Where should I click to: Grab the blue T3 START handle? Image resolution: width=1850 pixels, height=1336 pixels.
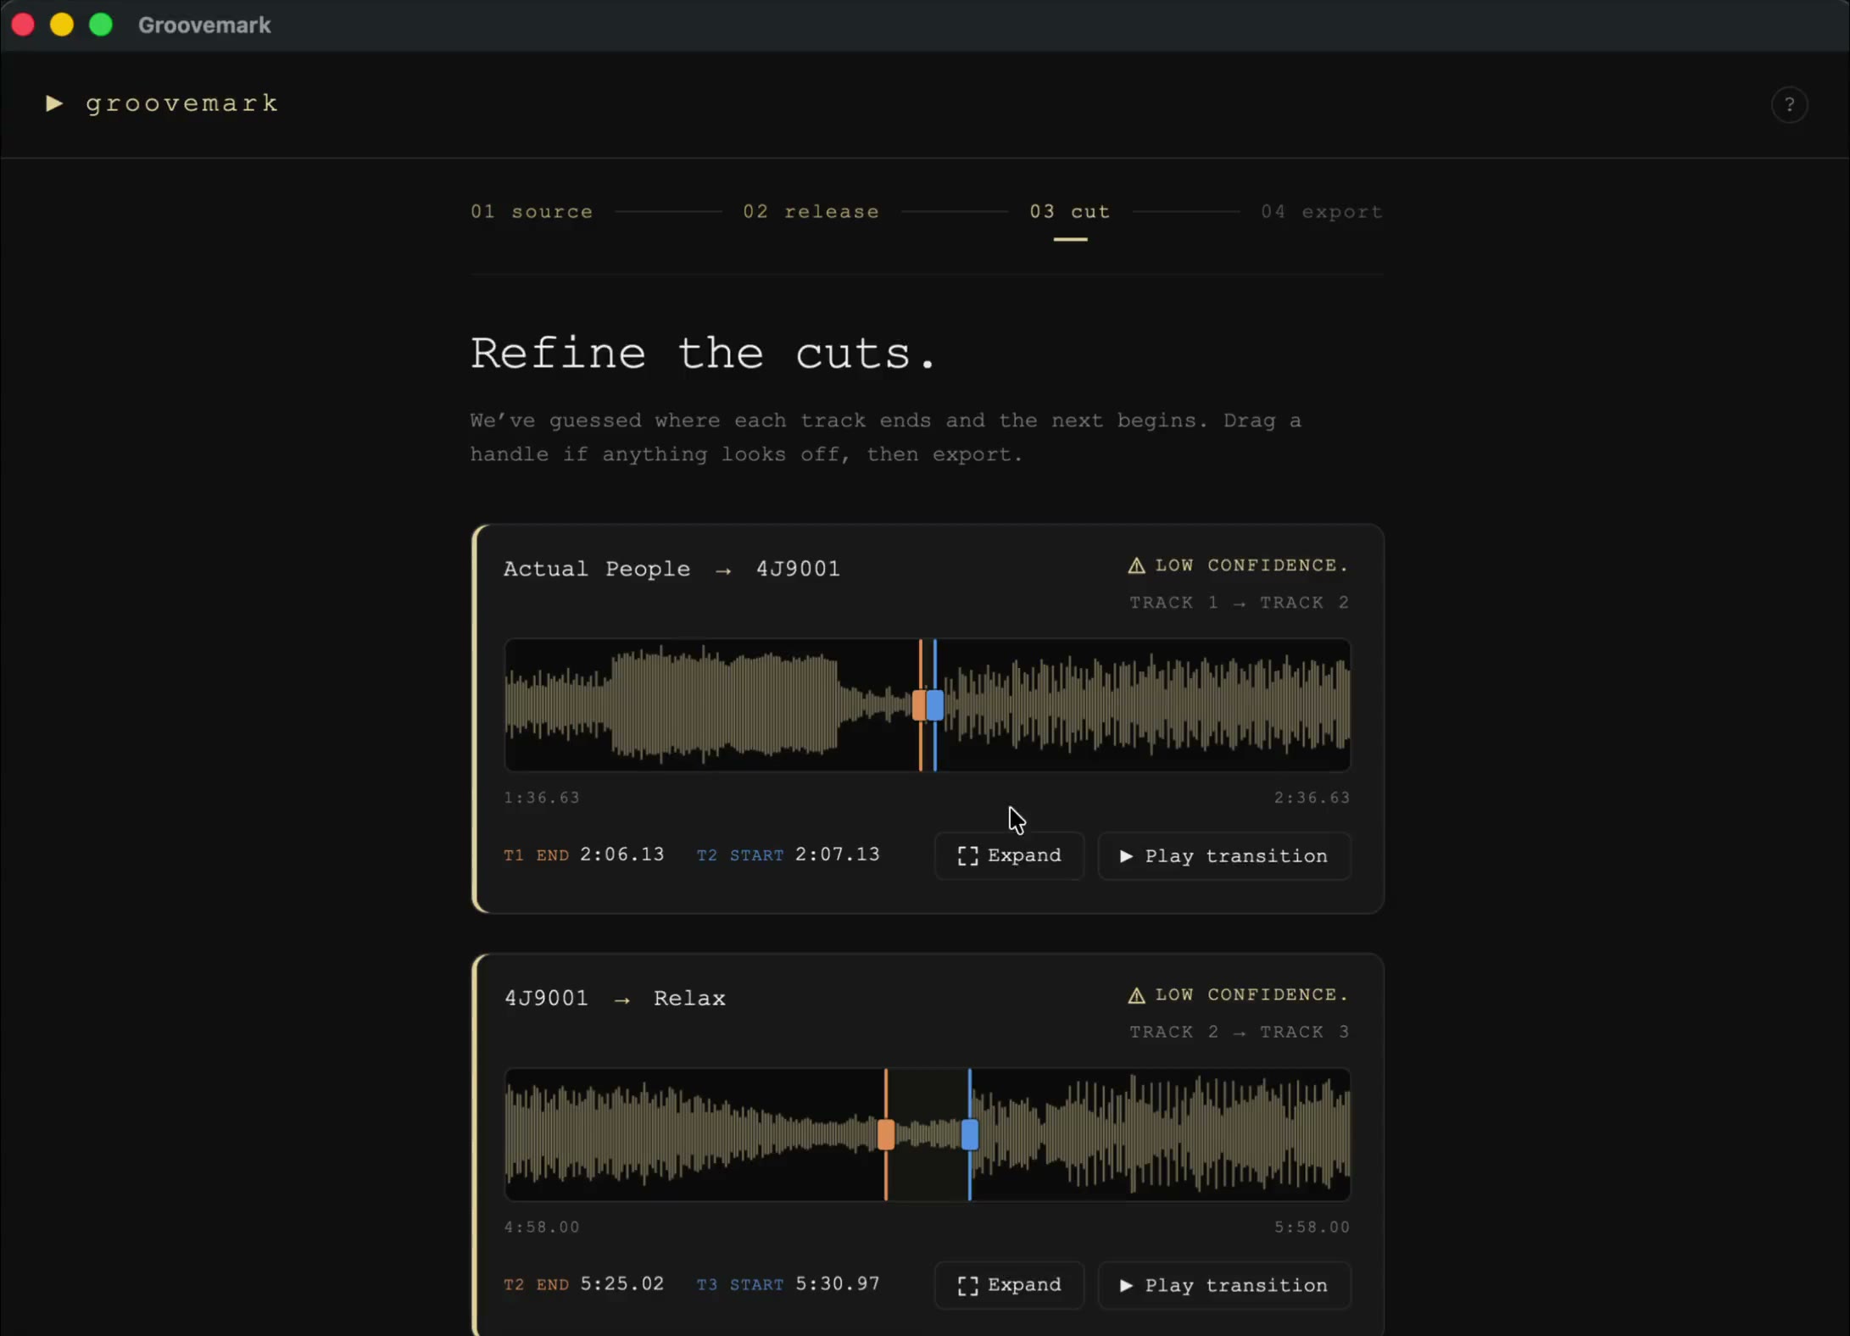[x=970, y=1134]
